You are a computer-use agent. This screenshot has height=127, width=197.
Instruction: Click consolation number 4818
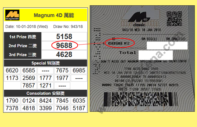point(29,108)
